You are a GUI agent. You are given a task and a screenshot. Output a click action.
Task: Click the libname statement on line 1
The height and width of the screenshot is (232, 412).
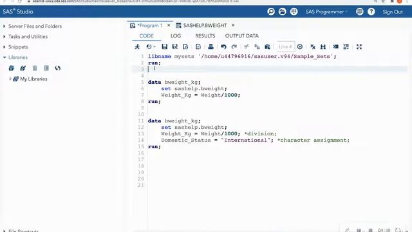pyautogui.click(x=242, y=56)
